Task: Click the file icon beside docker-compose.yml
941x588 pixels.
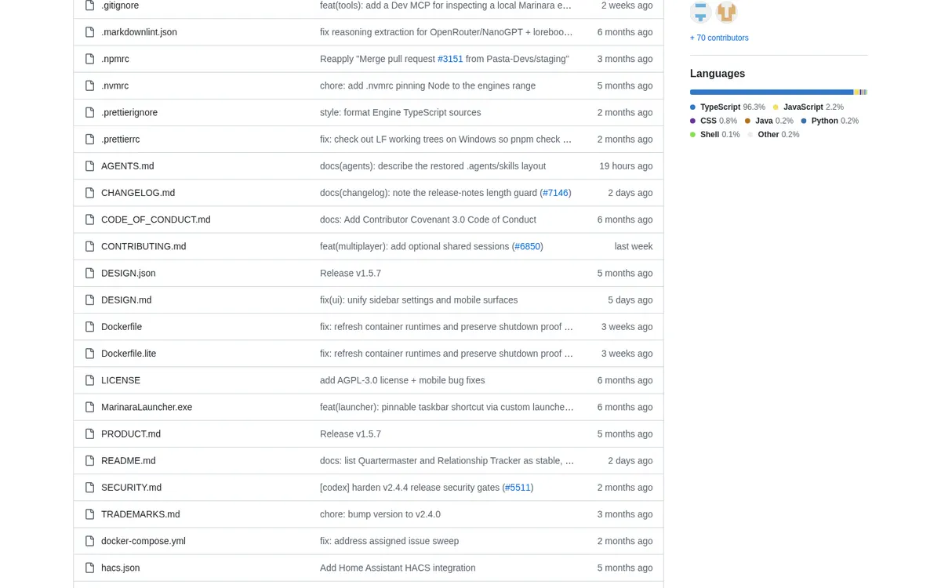Action: (x=89, y=541)
